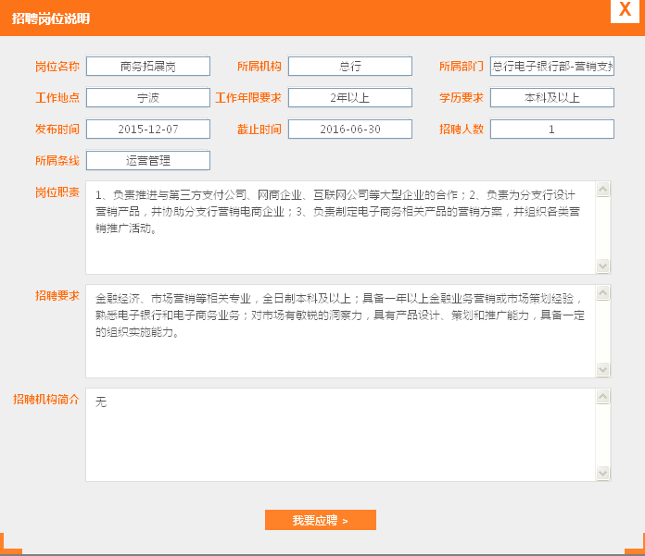Click scroll-down arrow in 招聘机构简介 box
This screenshot has height=556, width=645.
[603, 473]
